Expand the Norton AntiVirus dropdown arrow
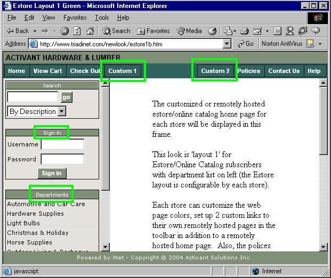Viewport: 331px width, 278px height. coord(320,44)
